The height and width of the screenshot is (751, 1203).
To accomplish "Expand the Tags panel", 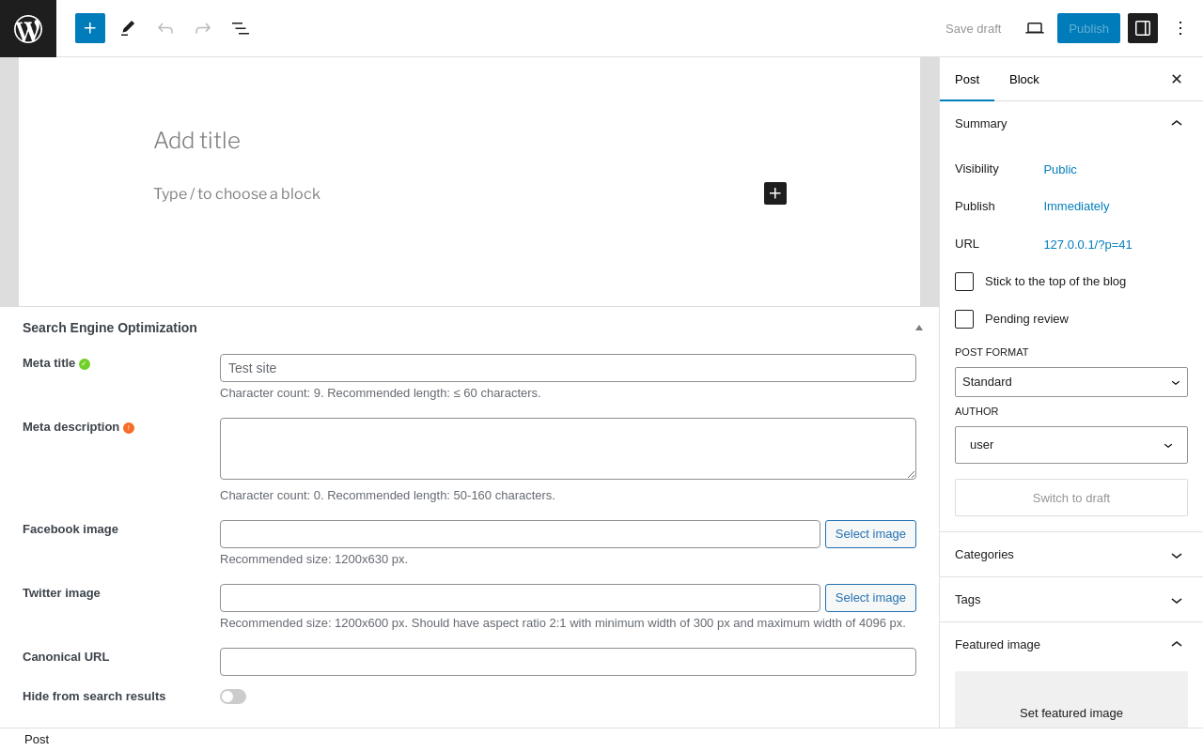I will tap(1071, 600).
